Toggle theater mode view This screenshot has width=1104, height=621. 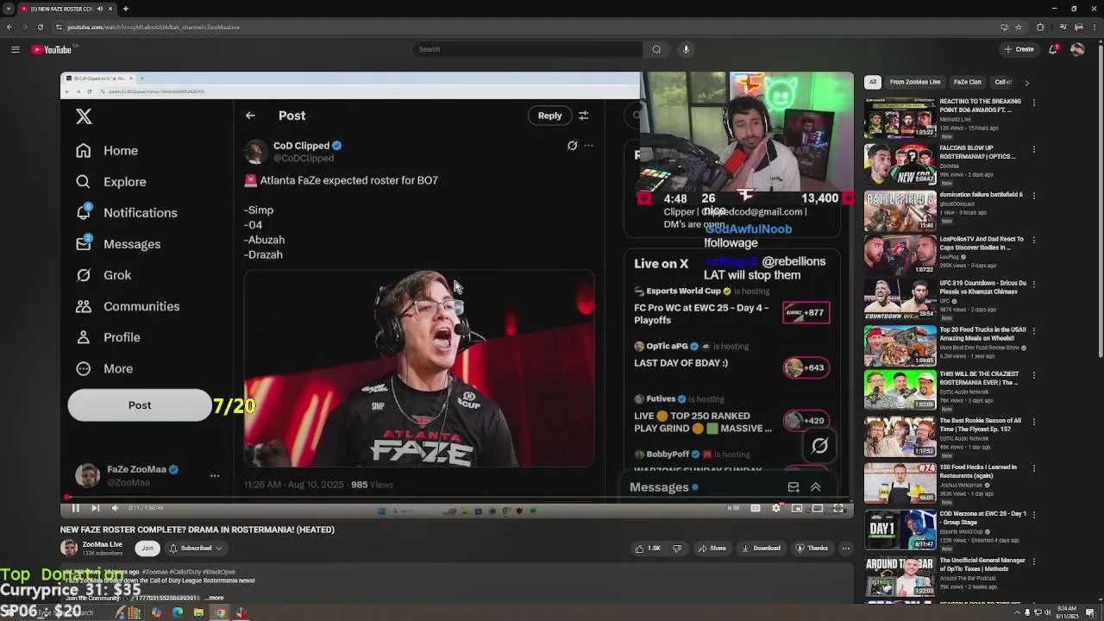817,508
